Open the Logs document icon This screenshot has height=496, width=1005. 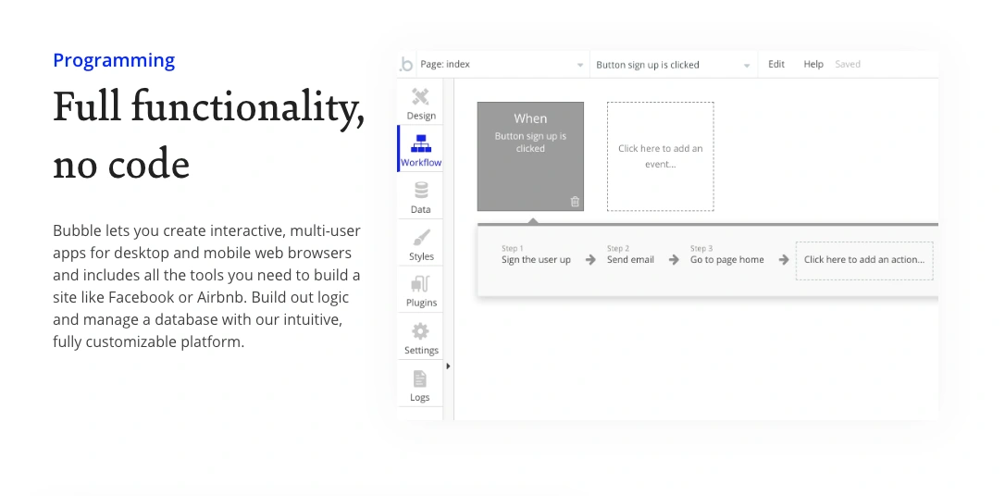point(420,378)
